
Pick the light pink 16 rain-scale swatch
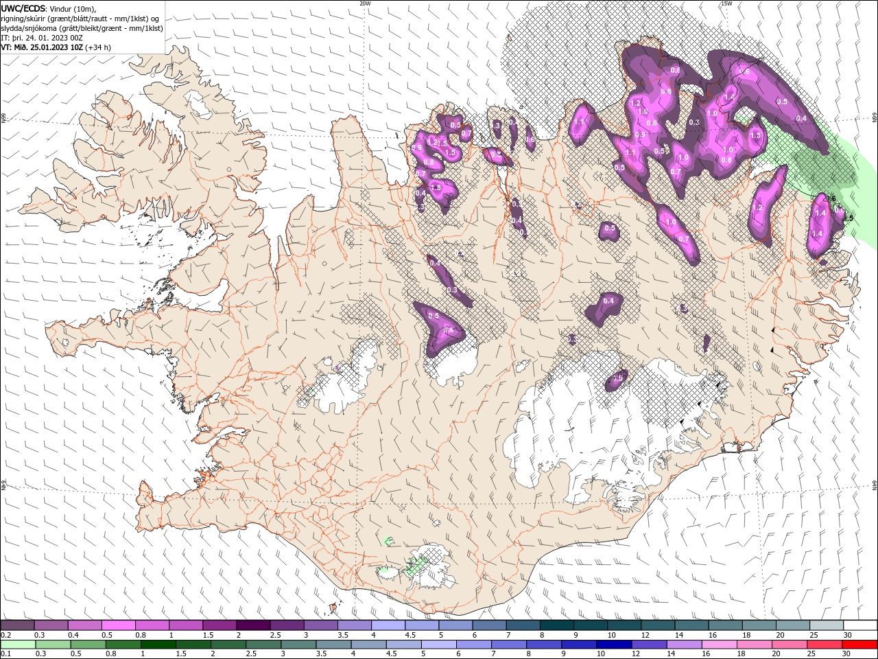(x=719, y=645)
